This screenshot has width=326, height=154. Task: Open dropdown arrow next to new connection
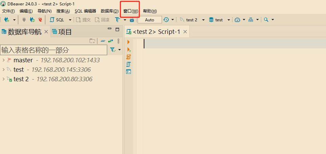click(14, 20)
